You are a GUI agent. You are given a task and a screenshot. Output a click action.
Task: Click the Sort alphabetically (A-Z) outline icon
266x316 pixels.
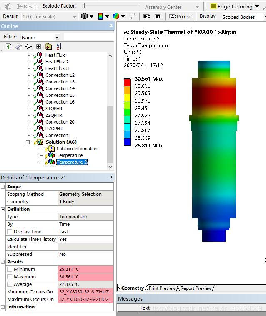(58, 47)
